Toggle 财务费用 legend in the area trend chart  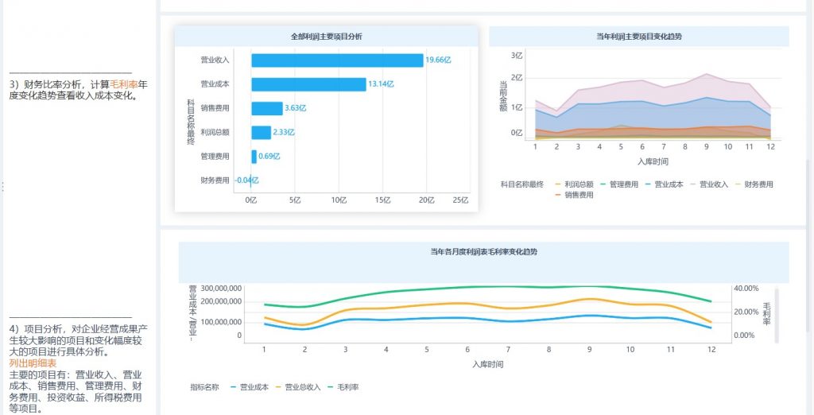tap(754, 184)
